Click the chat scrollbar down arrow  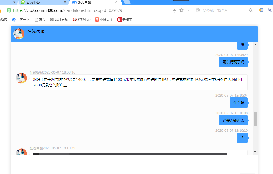tap(255, 152)
